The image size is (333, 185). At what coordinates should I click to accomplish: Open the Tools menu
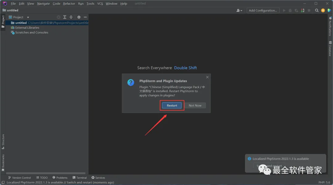(90, 4)
